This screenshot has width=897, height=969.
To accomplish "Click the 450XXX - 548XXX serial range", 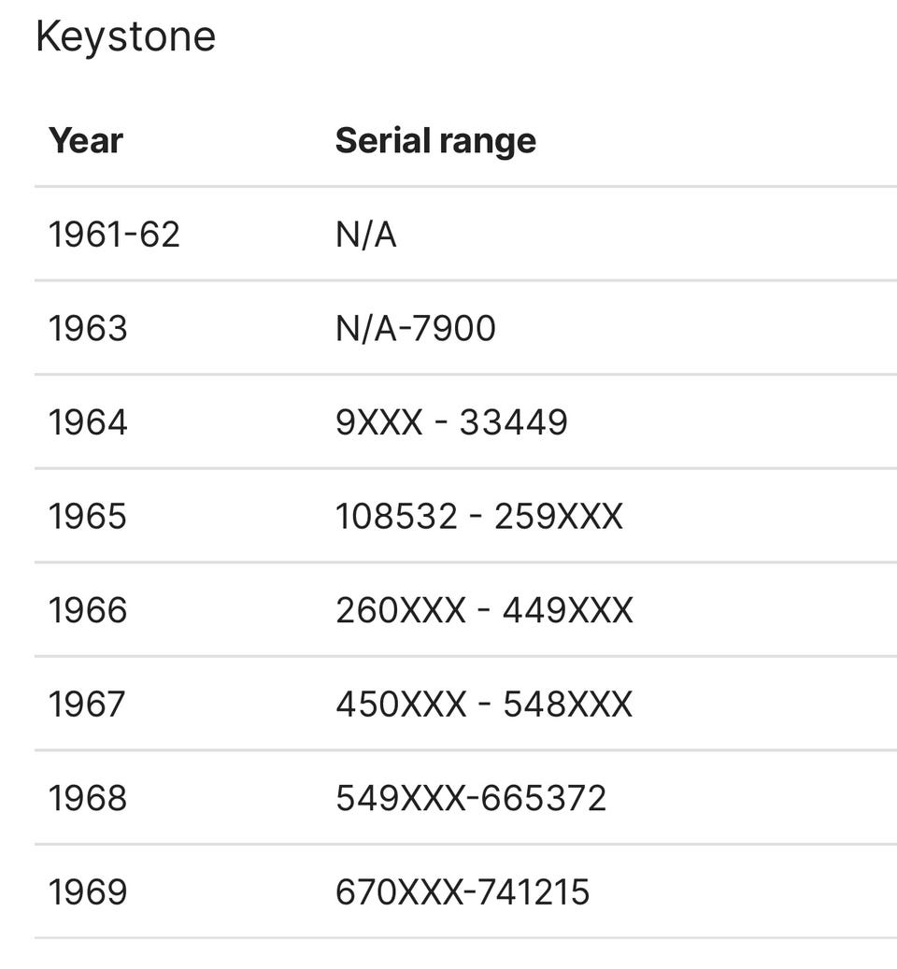I will click(484, 704).
